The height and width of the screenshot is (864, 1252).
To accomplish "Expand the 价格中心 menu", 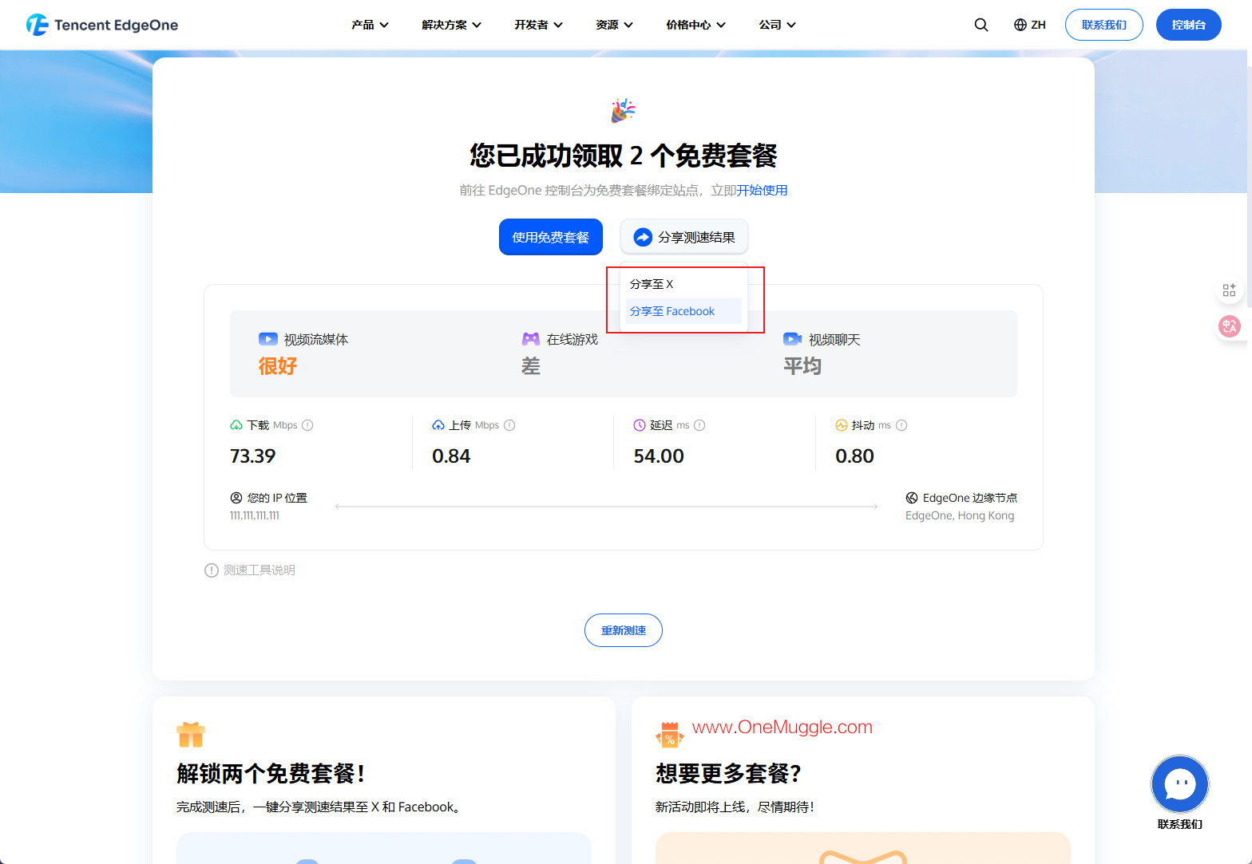I will 696,25.
